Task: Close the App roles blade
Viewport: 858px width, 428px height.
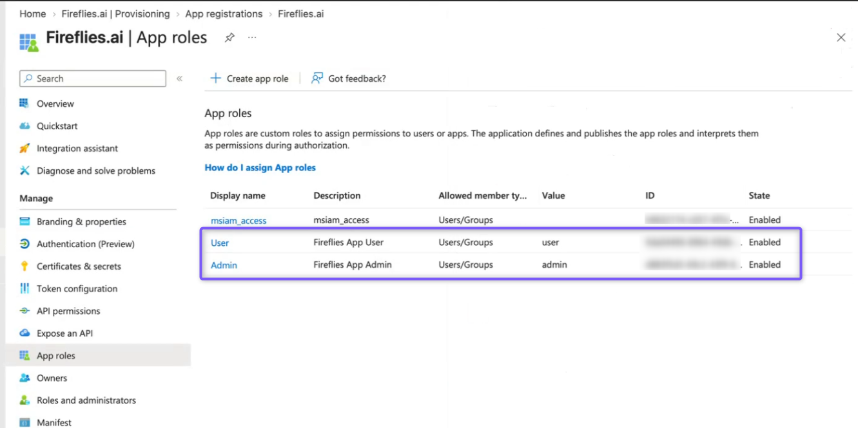Action: [x=841, y=38]
